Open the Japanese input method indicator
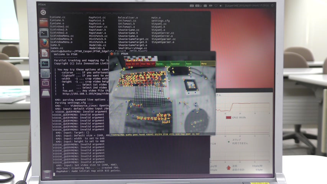This screenshot has width=327, height=184. (x=198, y=6)
